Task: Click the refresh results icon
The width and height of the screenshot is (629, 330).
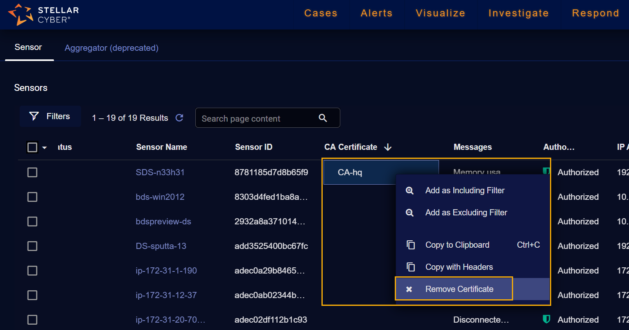Action: (x=179, y=118)
